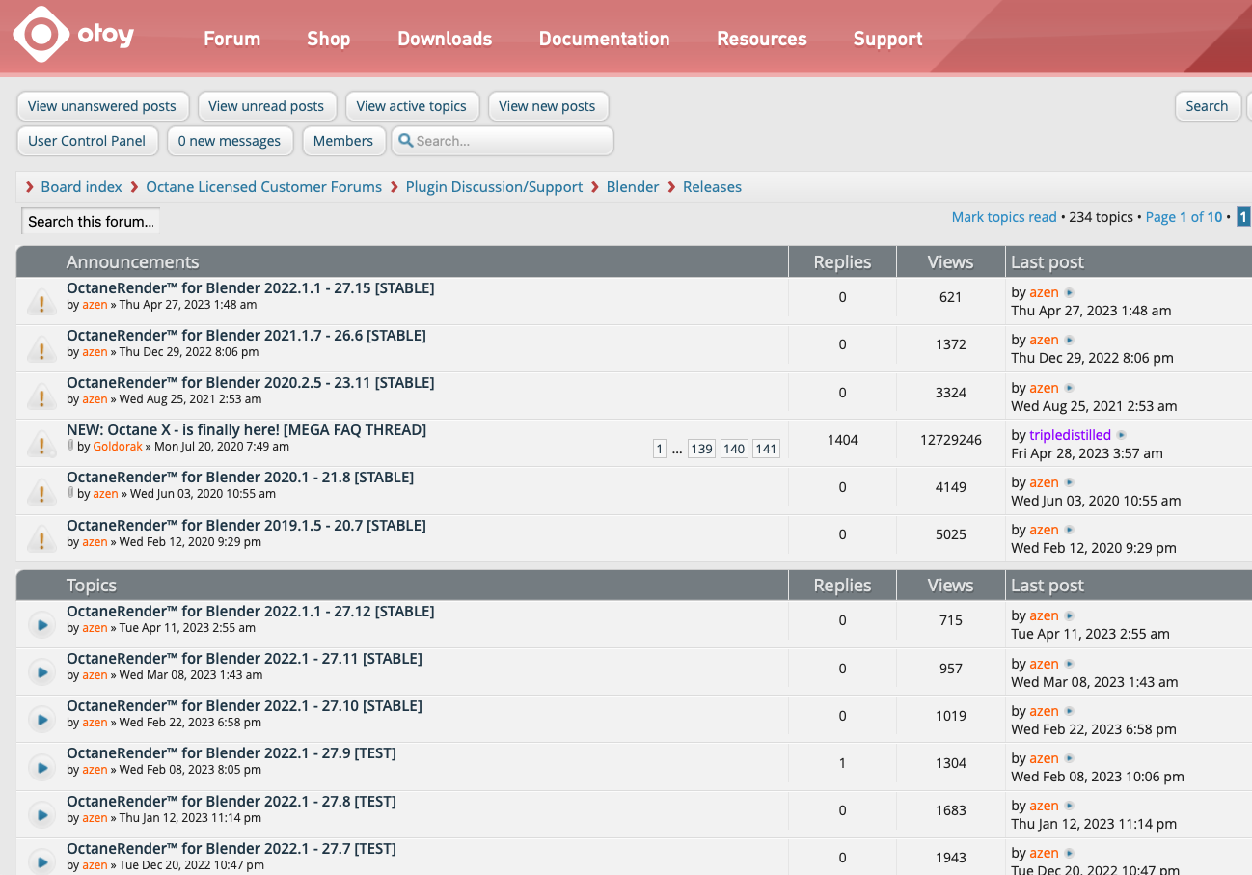The height and width of the screenshot is (875, 1252).
Task: Open User Control Panel
Action: click(87, 141)
